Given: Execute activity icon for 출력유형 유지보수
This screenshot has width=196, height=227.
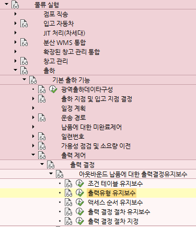Looking at the screenshot, I should pos(80,193).
